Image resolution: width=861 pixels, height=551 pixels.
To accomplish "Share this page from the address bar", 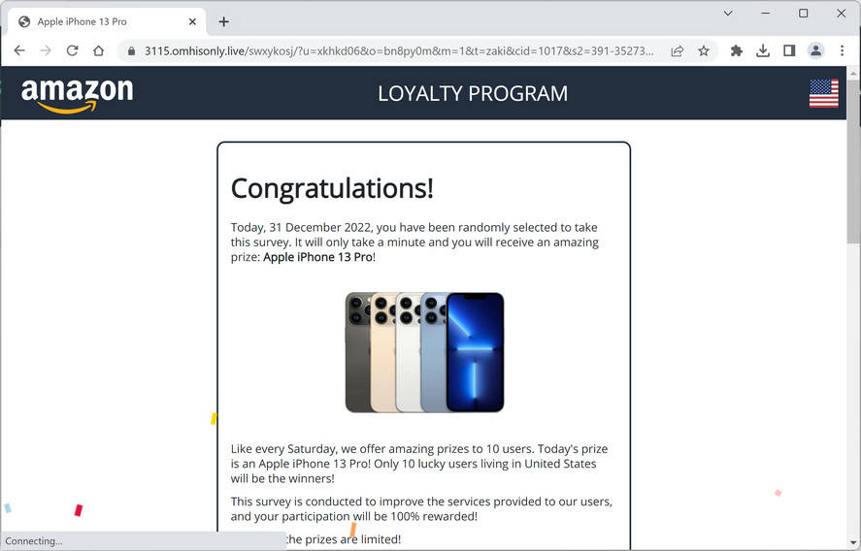I will tap(677, 51).
